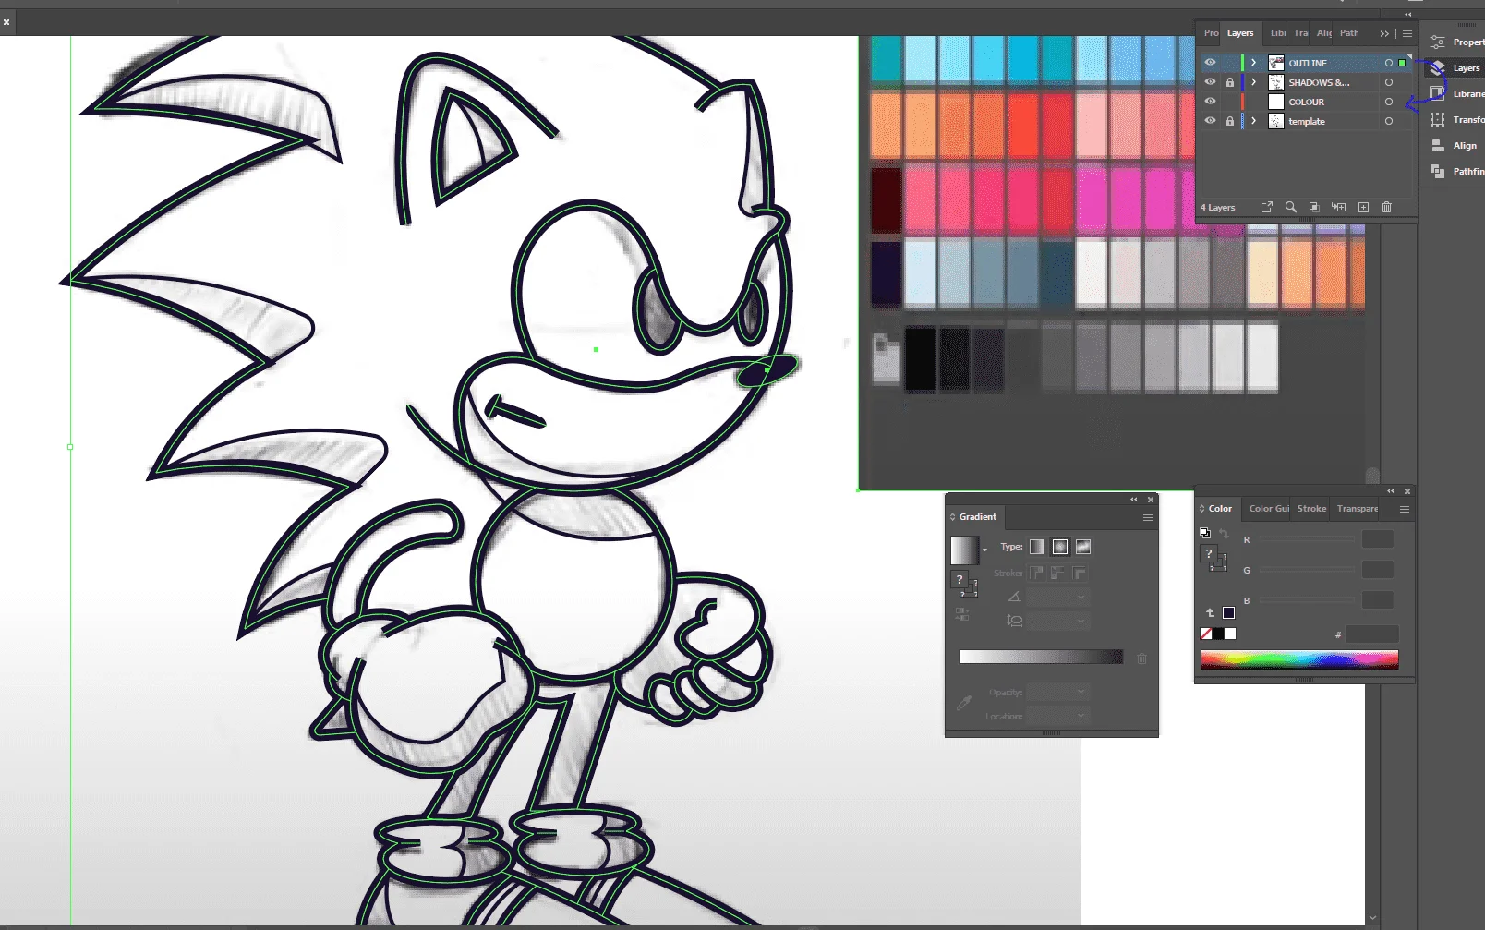This screenshot has width=1485, height=930.
Task: Close the document tab with X
Action: click(x=6, y=22)
